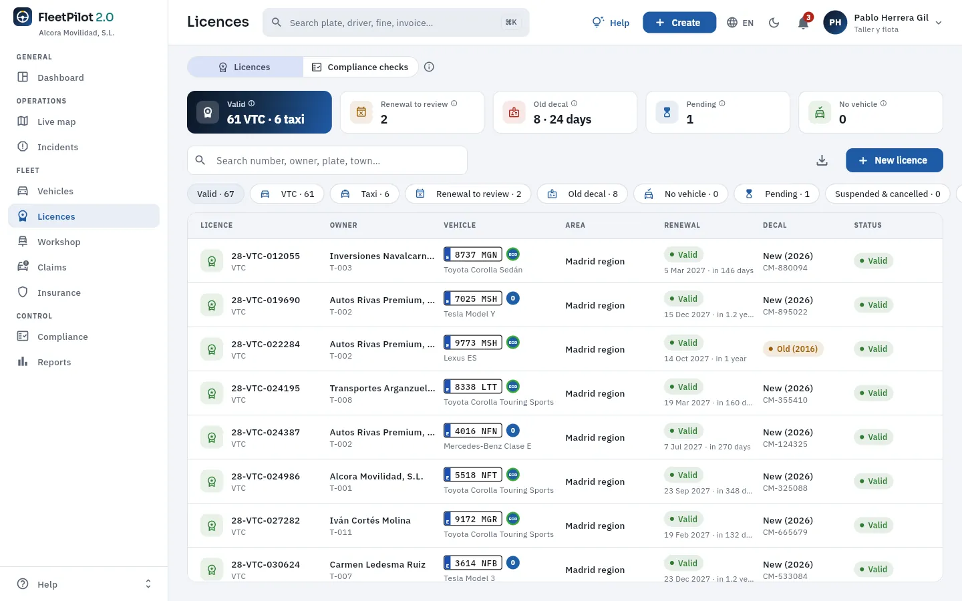The height and width of the screenshot is (601, 962).
Task: Click the licence search input
Action: click(x=327, y=160)
